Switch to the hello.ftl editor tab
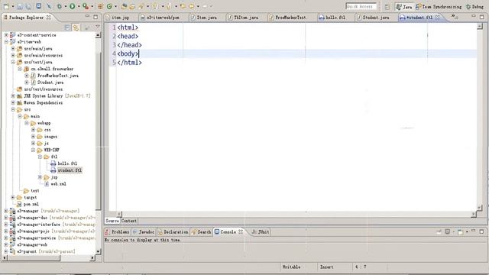This screenshot has width=489, height=275. pyautogui.click(x=335, y=18)
